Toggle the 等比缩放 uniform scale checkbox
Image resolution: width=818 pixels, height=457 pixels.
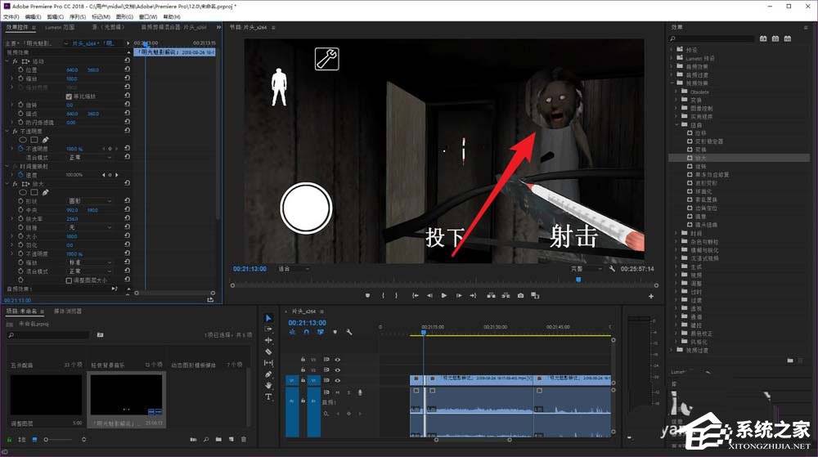tap(70, 96)
